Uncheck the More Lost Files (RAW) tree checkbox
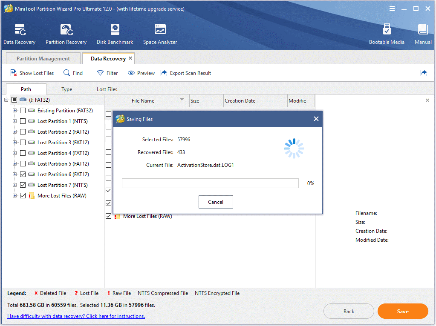Screen dimensions: 436x326 coord(23,195)
